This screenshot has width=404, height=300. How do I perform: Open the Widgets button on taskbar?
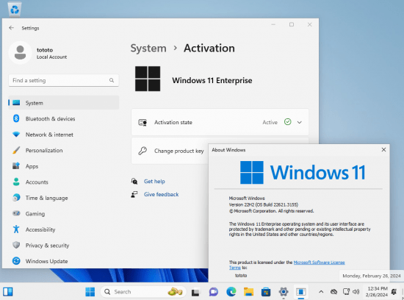(x=8, y=292)
